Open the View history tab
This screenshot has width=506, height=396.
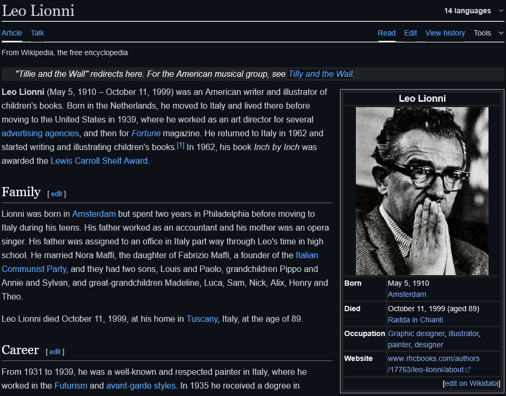click(x=445, y=33)
